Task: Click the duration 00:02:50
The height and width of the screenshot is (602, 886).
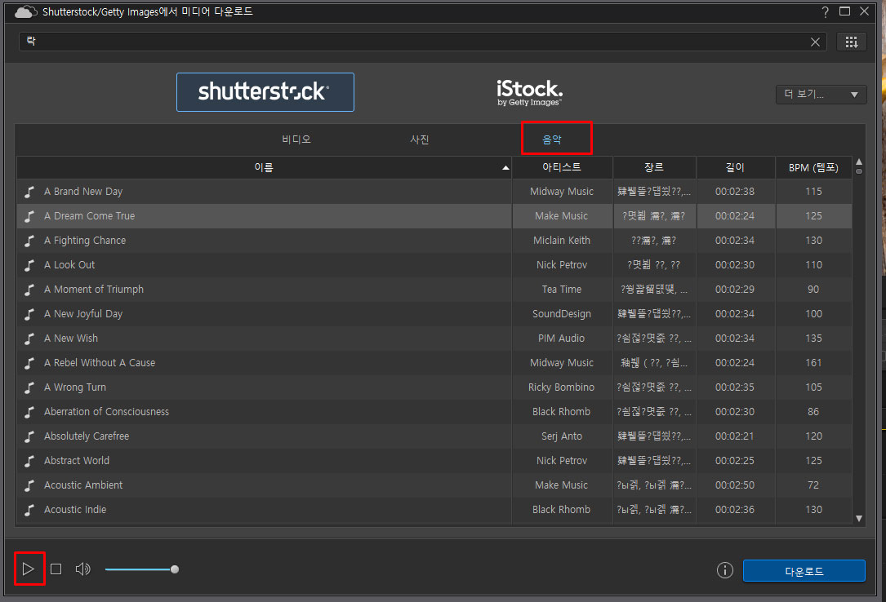Action: [x=735, y=485]
